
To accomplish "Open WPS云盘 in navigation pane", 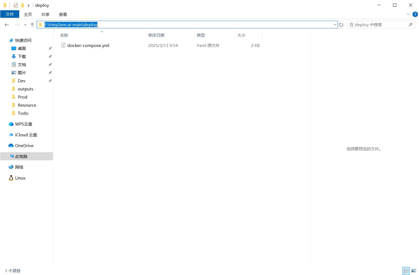I will (x=24, y=124).
